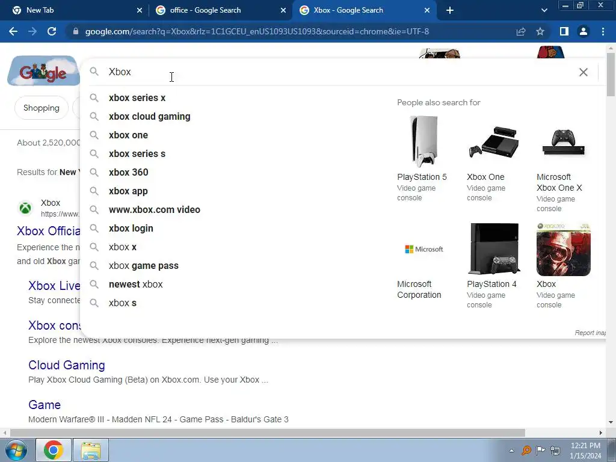The height and width of the screenshot is (462, 616).
Task: Click the magnifier icon in search box
Action: click(94, 72)
